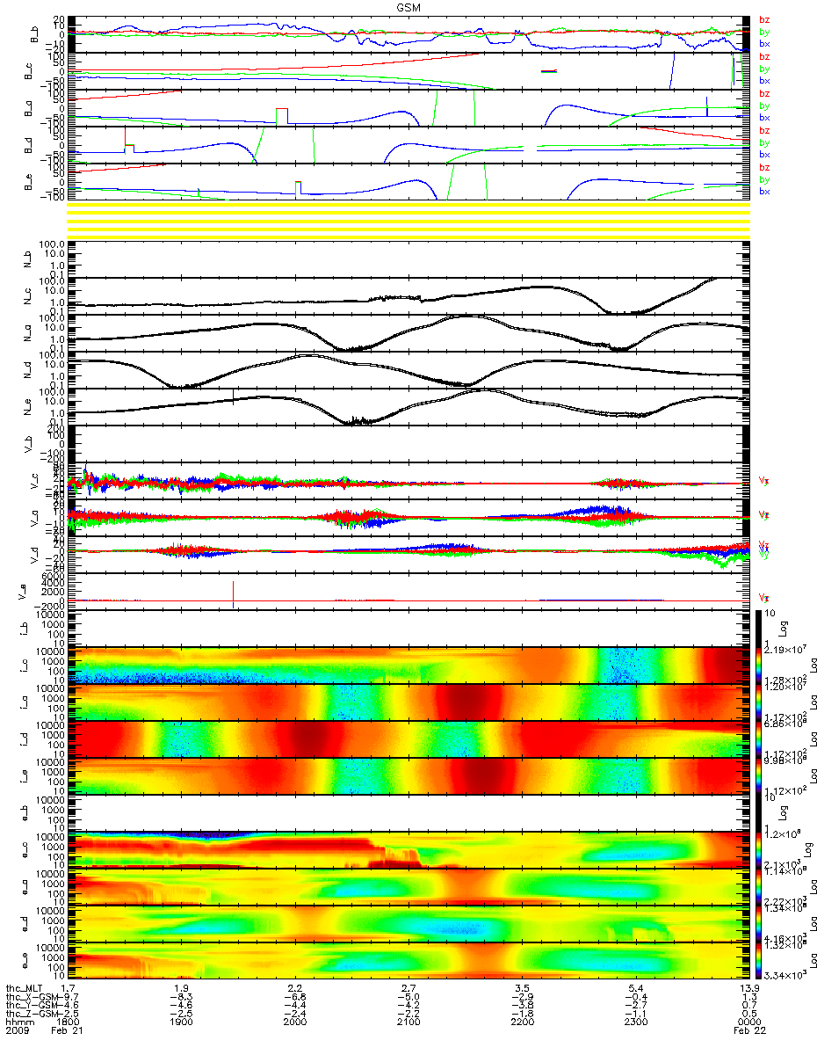Click the GSM plot title
This screenshot has width=817, height=1055.
click(x=408, y=7)
